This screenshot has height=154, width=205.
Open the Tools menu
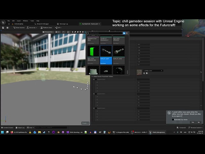coord(32,21)
